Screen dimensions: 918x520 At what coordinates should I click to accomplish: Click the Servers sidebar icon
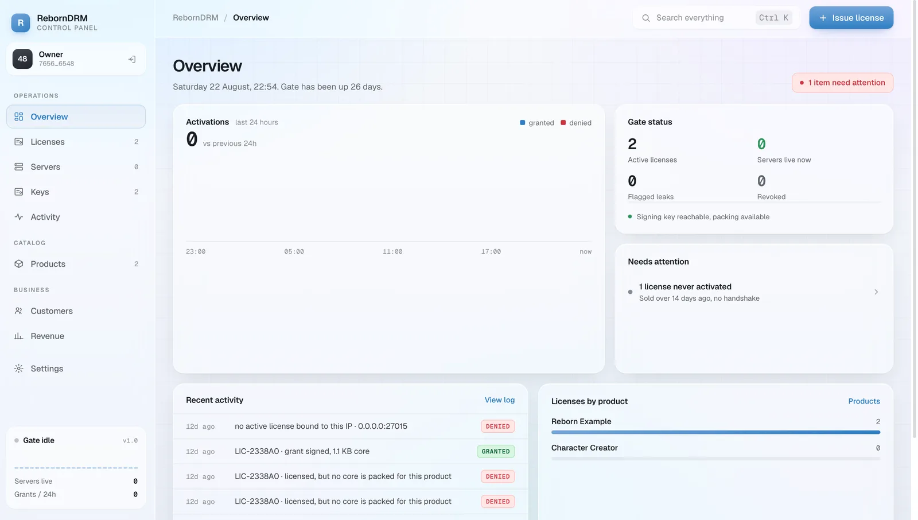pos(19,167)
